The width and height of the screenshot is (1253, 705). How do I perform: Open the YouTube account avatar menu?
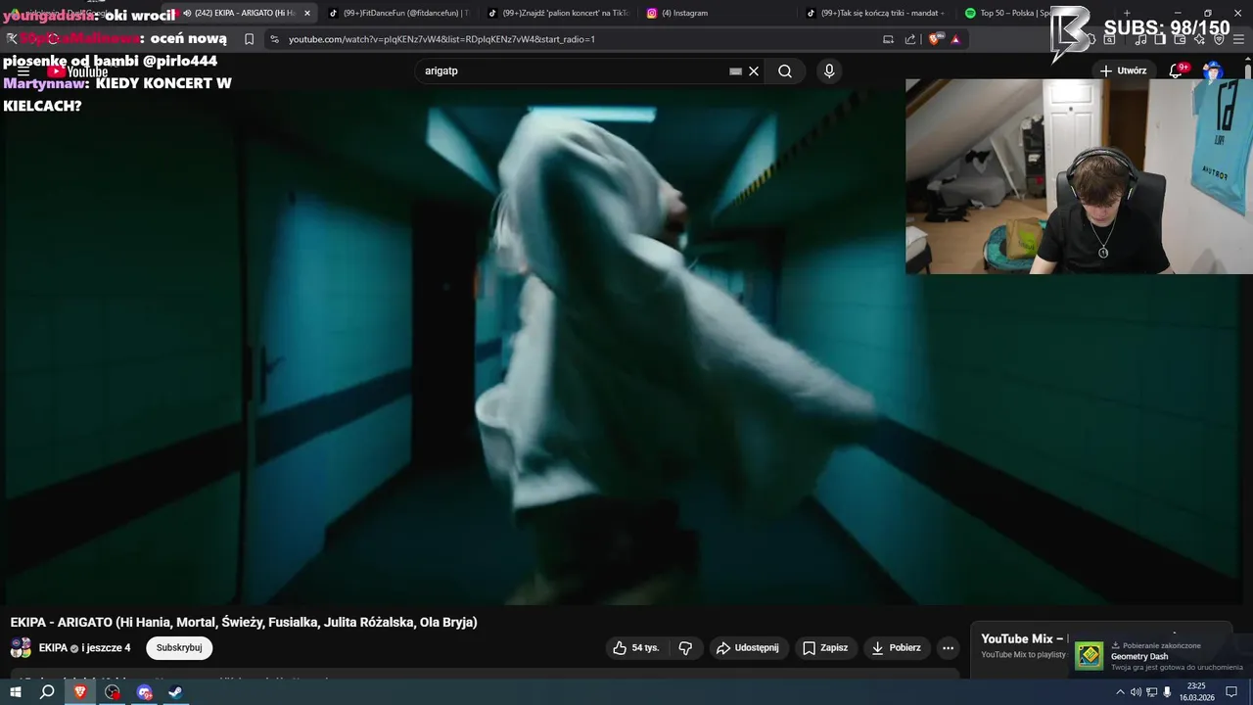pyautogui.click(x=1213, y=71)
